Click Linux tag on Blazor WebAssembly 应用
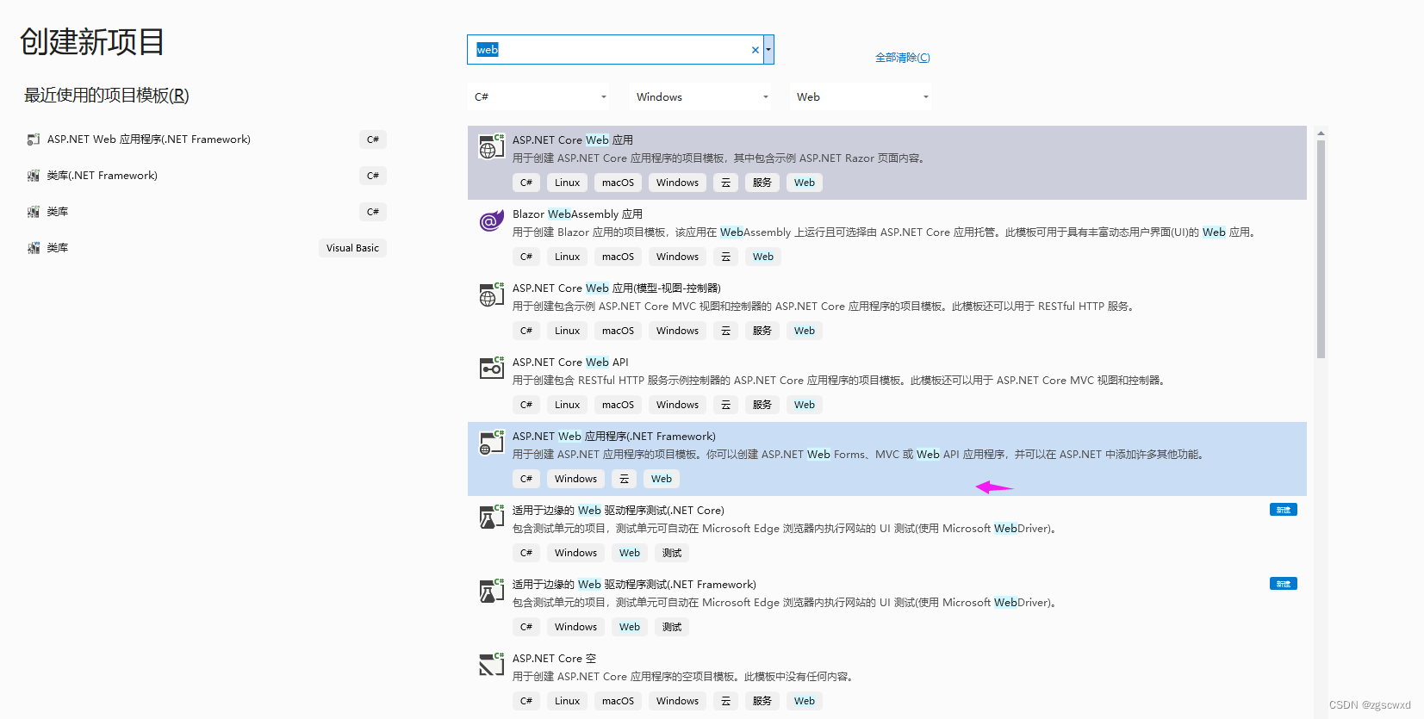This screenshot has width=1424, height=719. [567, 257]
